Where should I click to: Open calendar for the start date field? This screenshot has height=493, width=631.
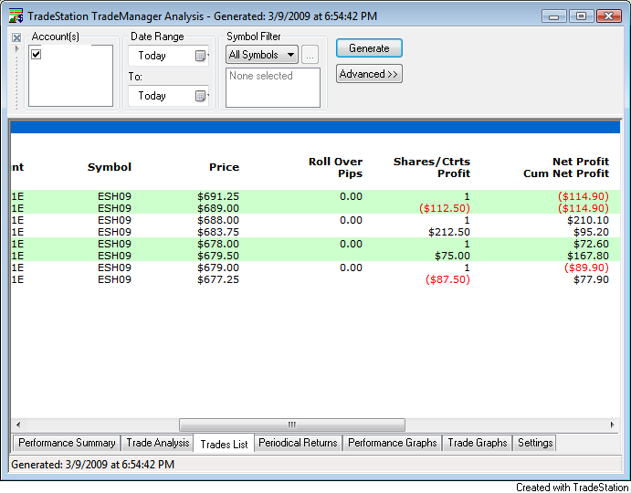point(200,56)
